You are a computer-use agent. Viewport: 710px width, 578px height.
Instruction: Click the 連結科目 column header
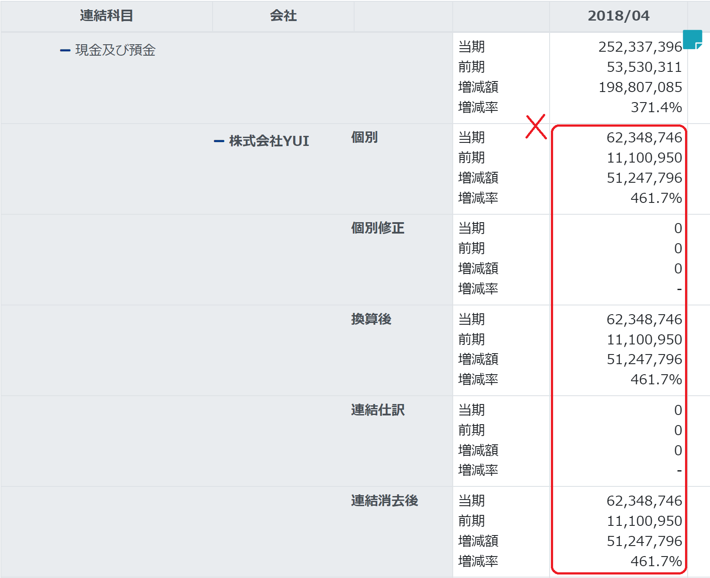coord(106,16)
